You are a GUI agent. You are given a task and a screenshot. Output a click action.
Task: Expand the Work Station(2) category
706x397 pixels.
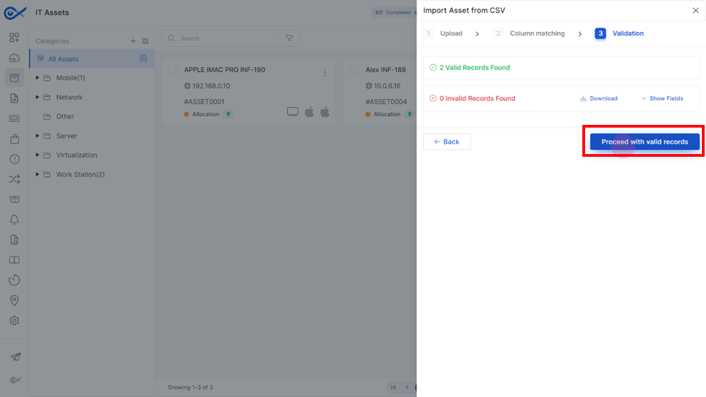click(37, 174)
